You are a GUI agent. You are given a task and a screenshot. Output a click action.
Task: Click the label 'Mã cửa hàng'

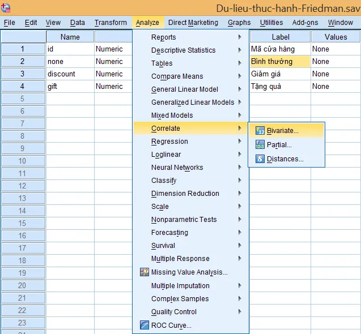tap(273, 49)
